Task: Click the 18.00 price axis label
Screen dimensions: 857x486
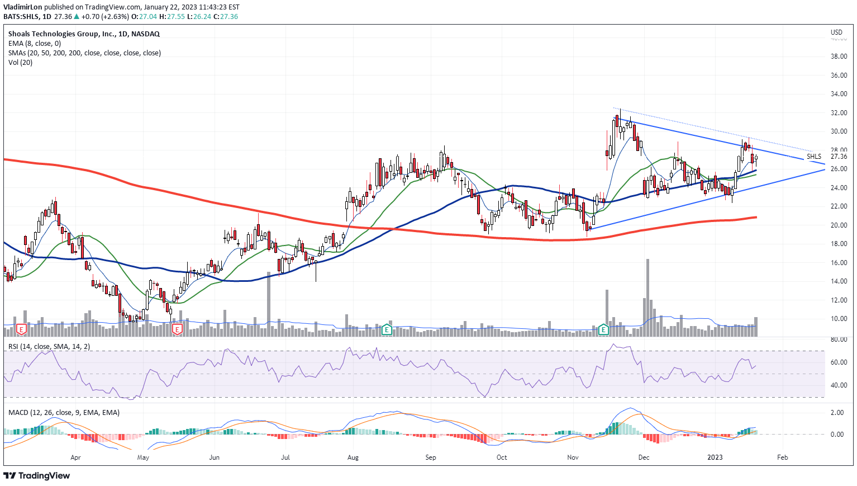Action: tap(839, 244)
